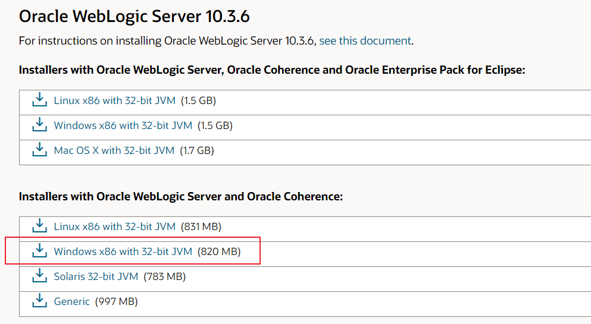
Task: Open Linux x86 with 32-bit JVM 1.5 GB link
Action: 114,100
